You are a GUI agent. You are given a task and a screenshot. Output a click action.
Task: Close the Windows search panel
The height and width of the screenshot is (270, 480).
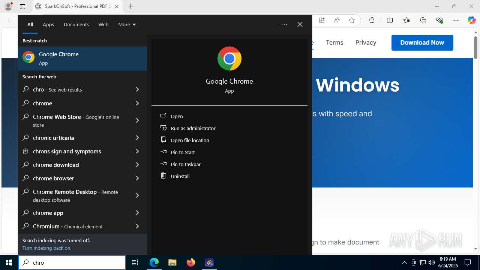(300, 24)
